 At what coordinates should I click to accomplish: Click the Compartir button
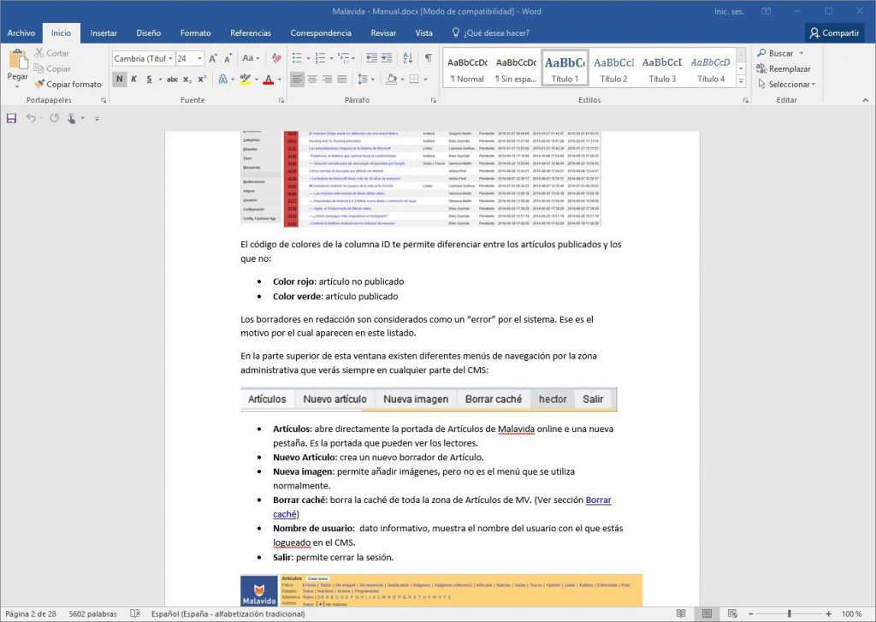[835, 33]
